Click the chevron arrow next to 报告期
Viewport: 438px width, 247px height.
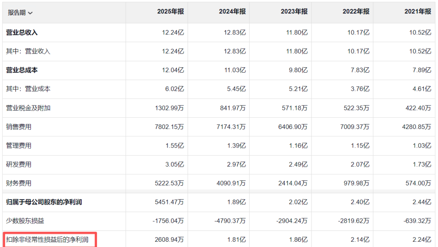coord(30,13)
